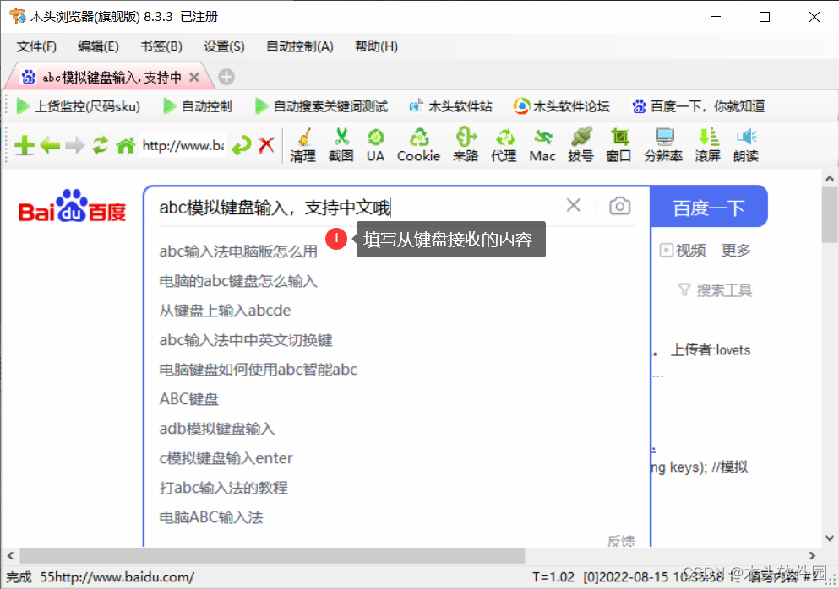839x589 pixels.
Task: Open the 编辑(E) menu
Action: click(98, 46)
